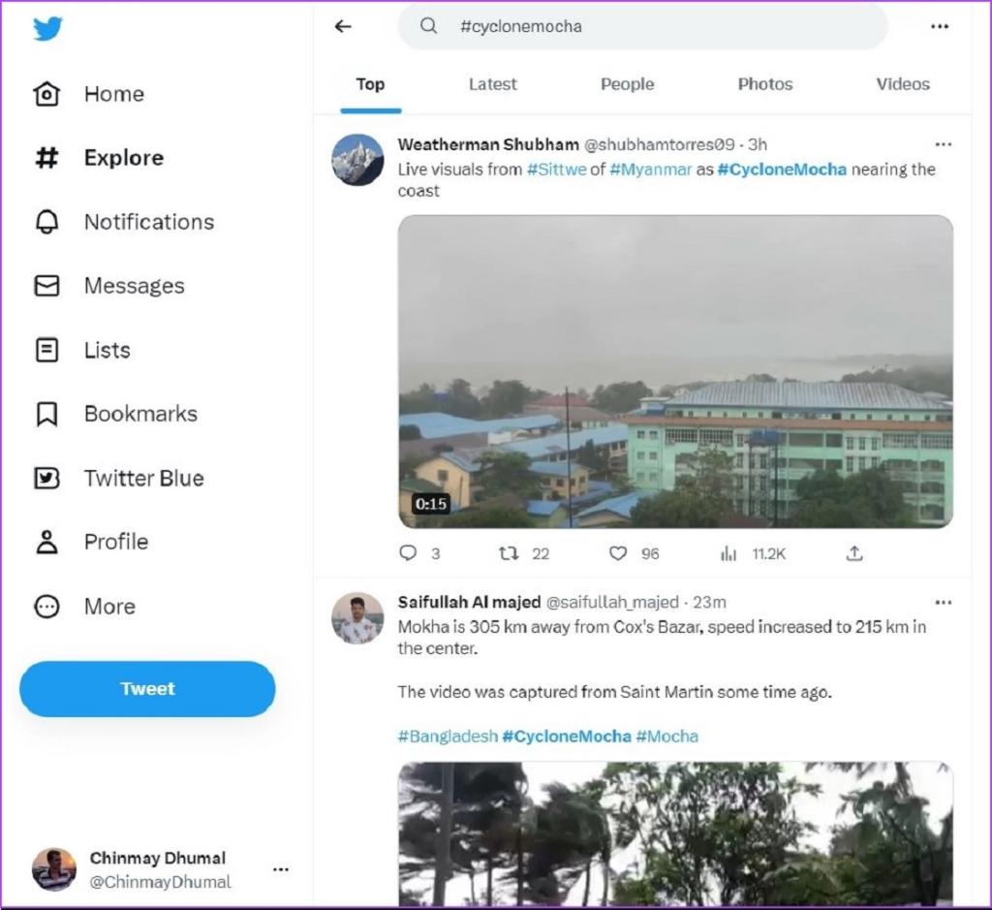Click the More circle icon

[x=46, y=607]
